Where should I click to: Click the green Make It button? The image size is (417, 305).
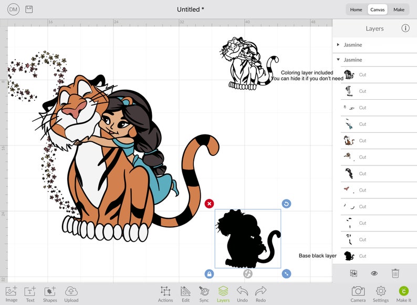click(404, 294)
